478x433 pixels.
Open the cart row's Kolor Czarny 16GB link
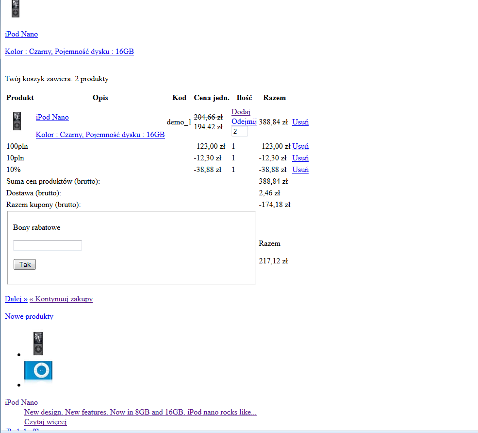point(100,135)
